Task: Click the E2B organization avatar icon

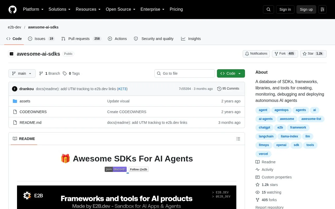Action: pyautogui.click(x=12, y=54)
